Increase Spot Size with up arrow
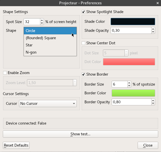This screenshot has width=161, height=152. (42, 20)
